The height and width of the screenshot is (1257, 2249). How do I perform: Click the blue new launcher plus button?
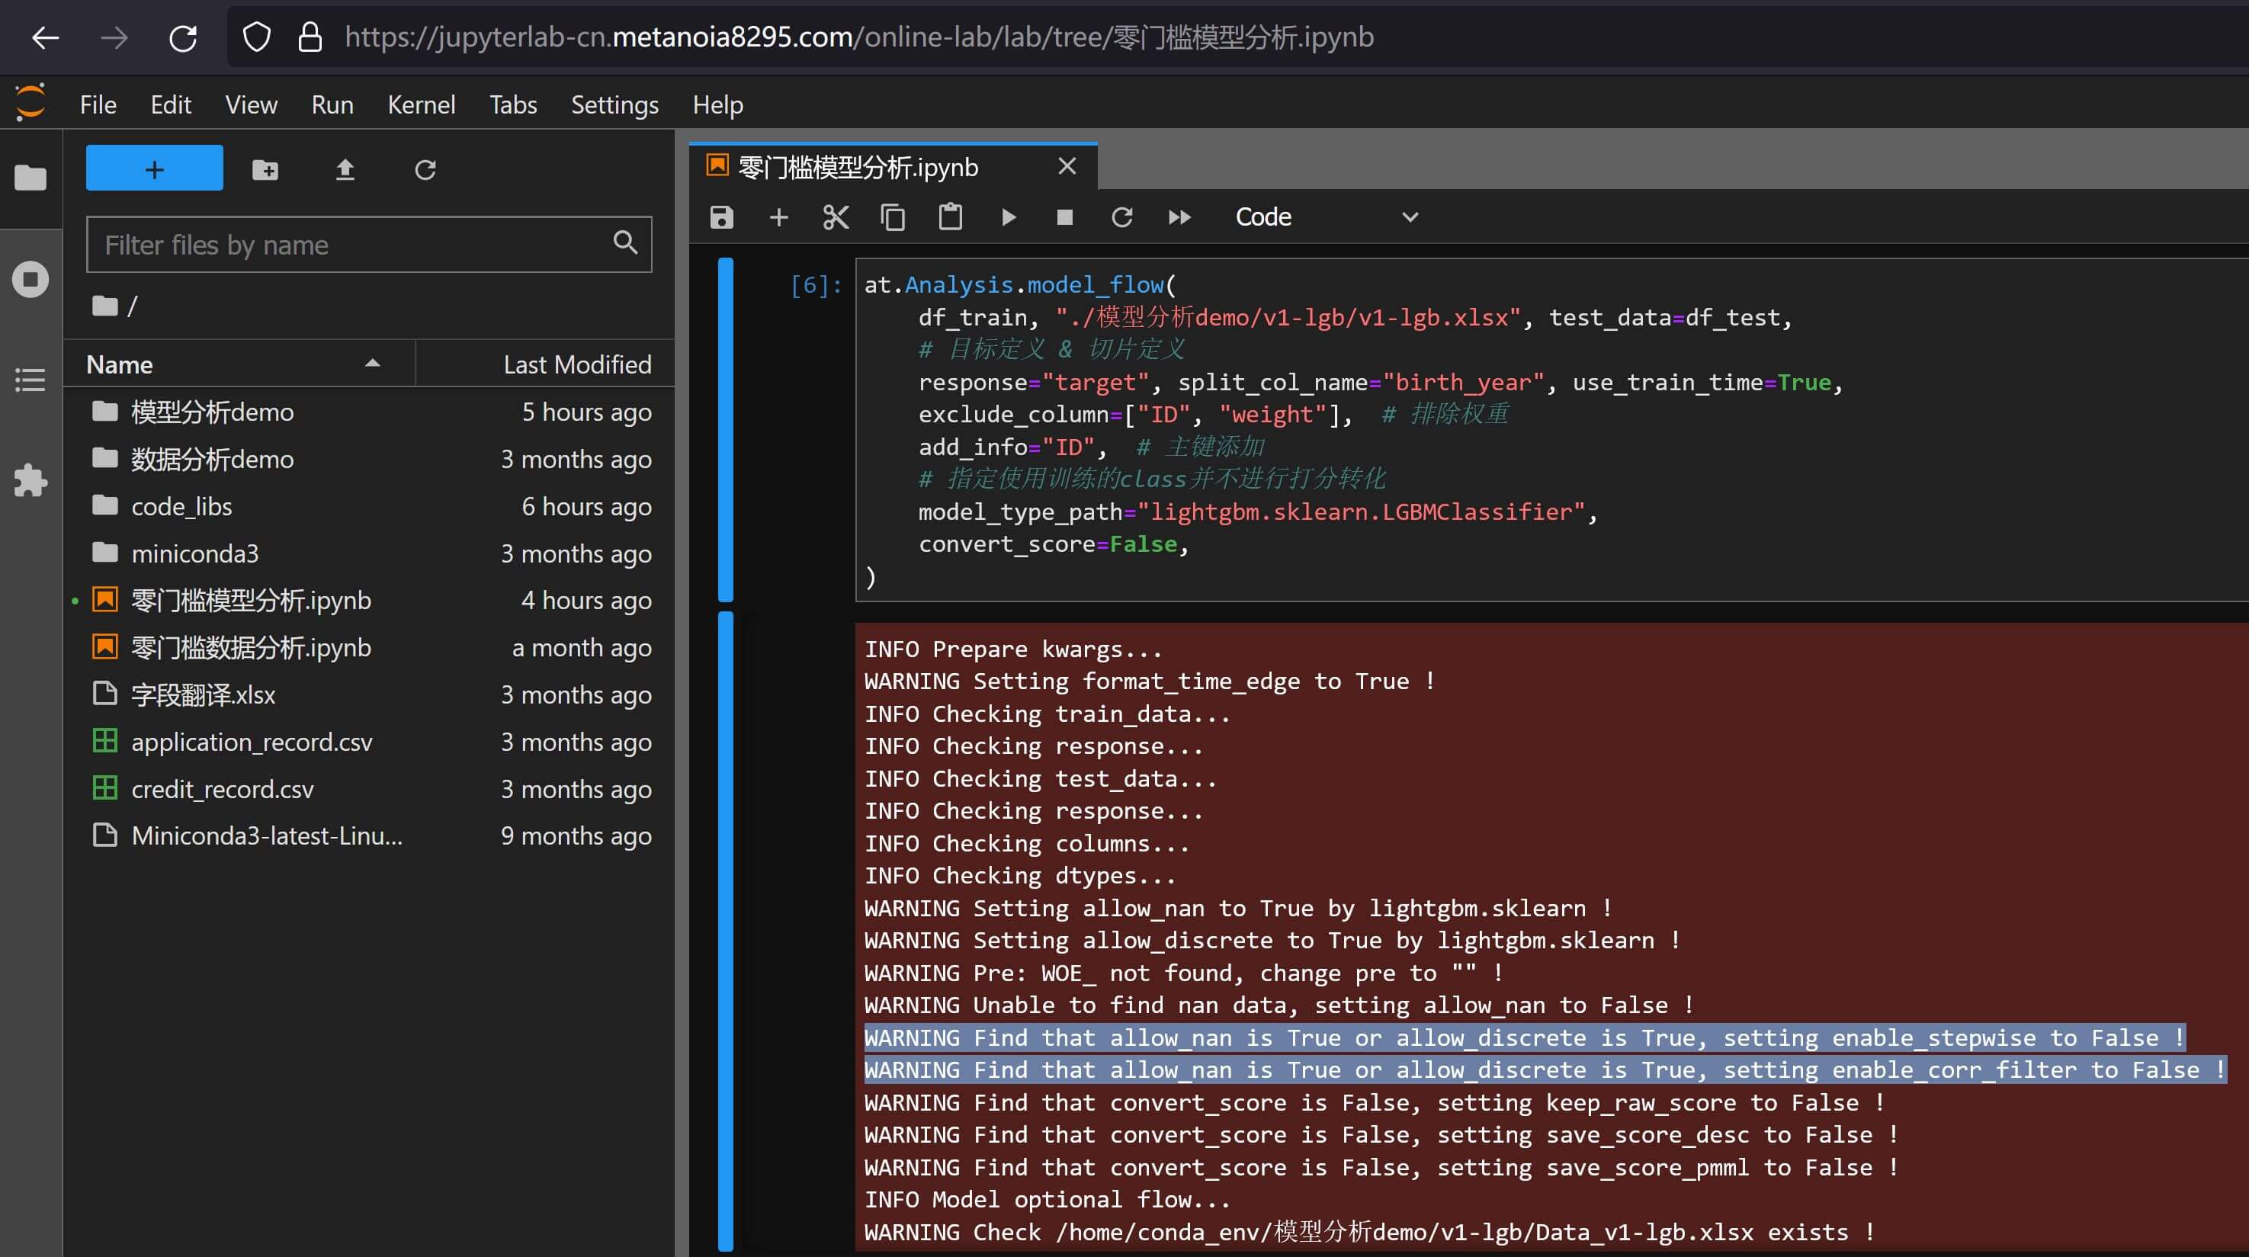coord(155,168)
